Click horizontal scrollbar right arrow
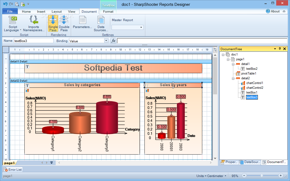290x181 pixels. pyautogui.click(x=210, y=163)
